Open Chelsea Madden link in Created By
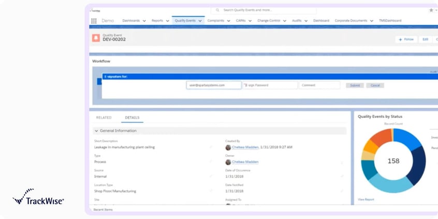The width and height of the screenshot is (438, 219). tap(245, 147)
